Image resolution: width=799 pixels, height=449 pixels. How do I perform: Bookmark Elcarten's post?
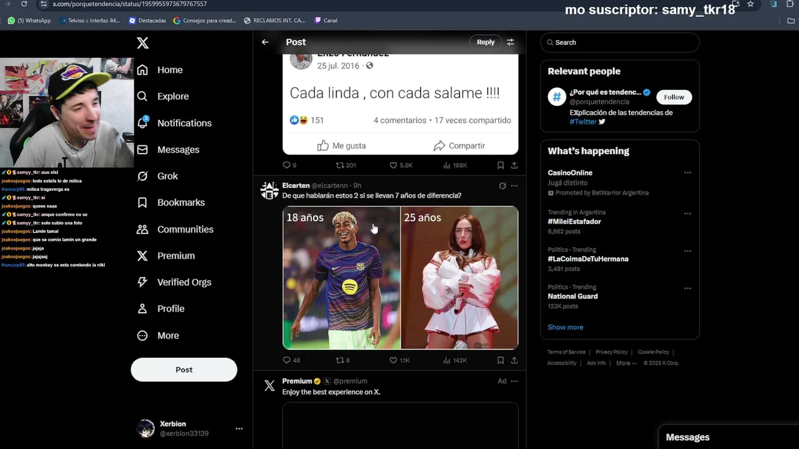click(x=501, y=360)
